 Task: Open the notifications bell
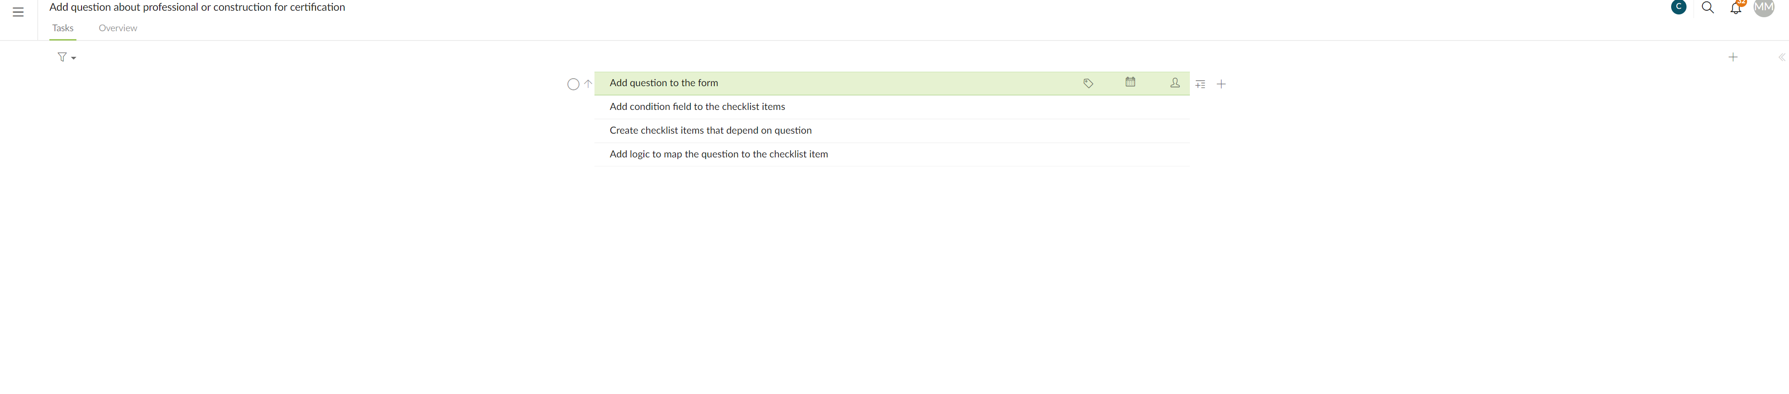pyautogui.click(x=1735, y=7)
